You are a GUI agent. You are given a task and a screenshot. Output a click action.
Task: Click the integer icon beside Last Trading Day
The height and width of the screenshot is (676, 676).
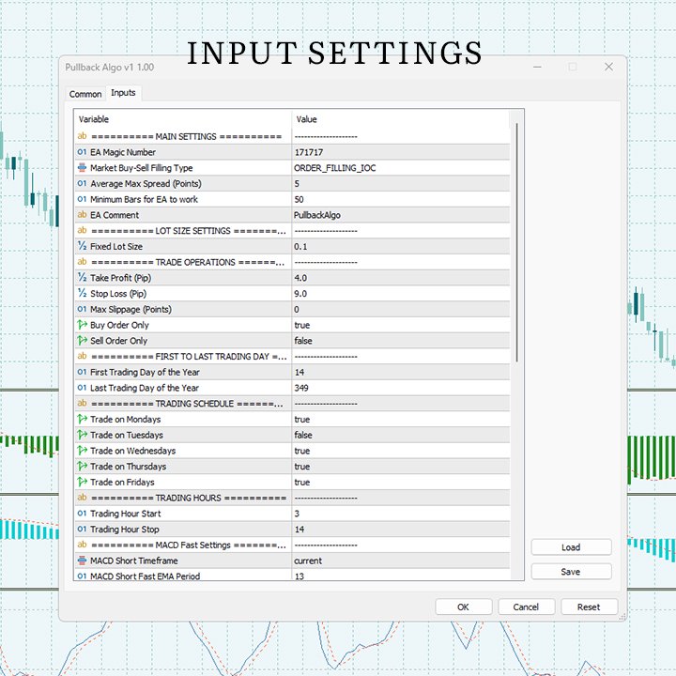point(82,388)
